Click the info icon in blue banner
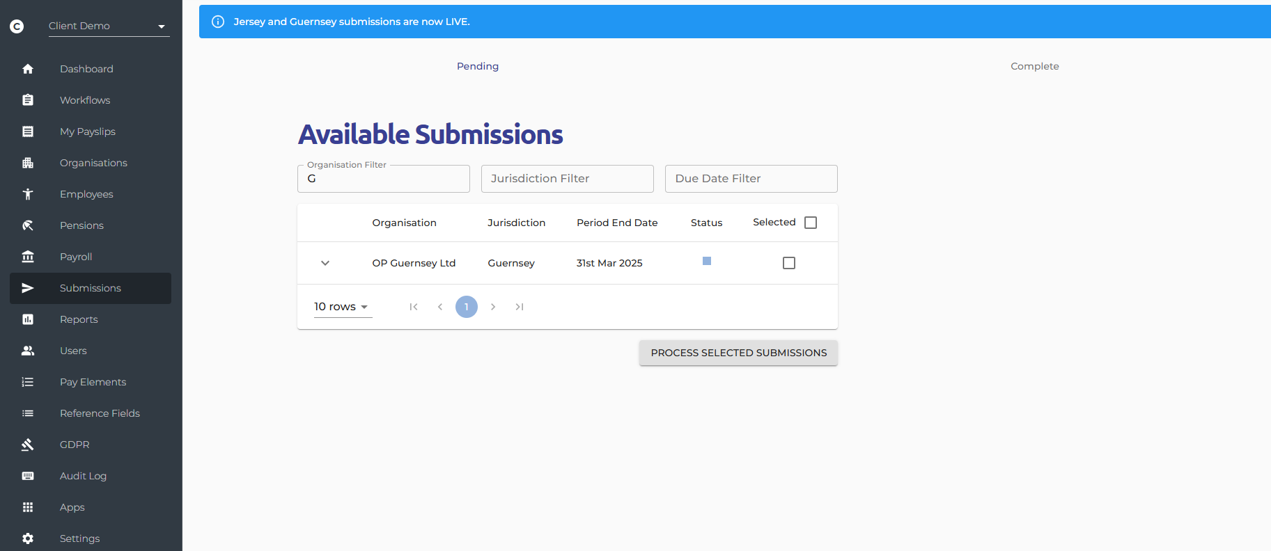The image size is (1271, 551). (x=218, y=22)
